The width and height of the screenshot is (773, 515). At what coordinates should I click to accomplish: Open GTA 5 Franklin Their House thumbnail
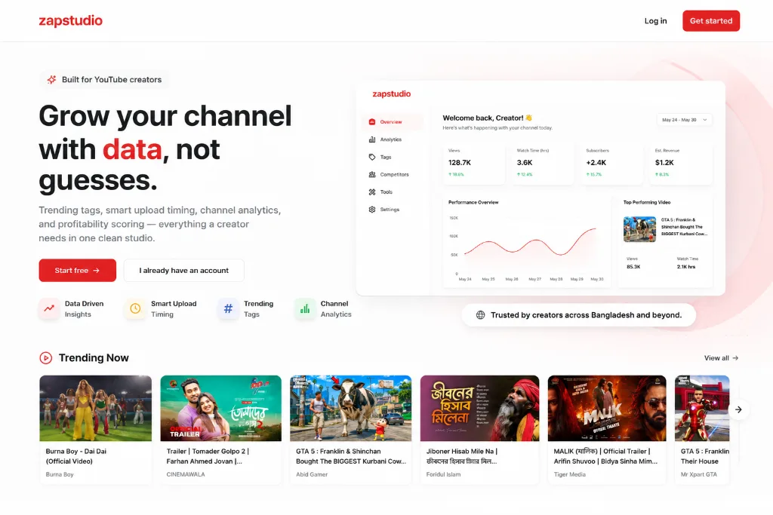pyautogui.click(x=702, y=408)
